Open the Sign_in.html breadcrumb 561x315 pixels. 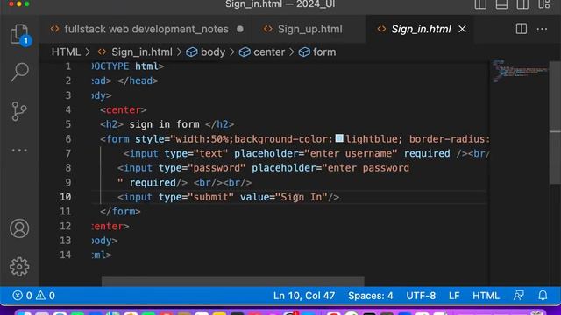(x=142, y=52)
